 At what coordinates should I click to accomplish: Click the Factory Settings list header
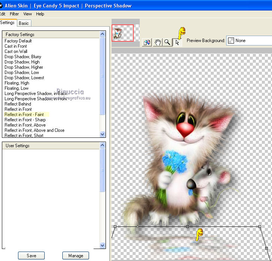coord(51,35)
